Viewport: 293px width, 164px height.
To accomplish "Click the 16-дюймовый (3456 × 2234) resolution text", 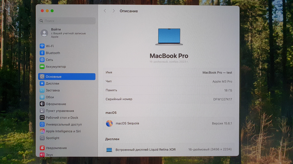I will [210, 149].
